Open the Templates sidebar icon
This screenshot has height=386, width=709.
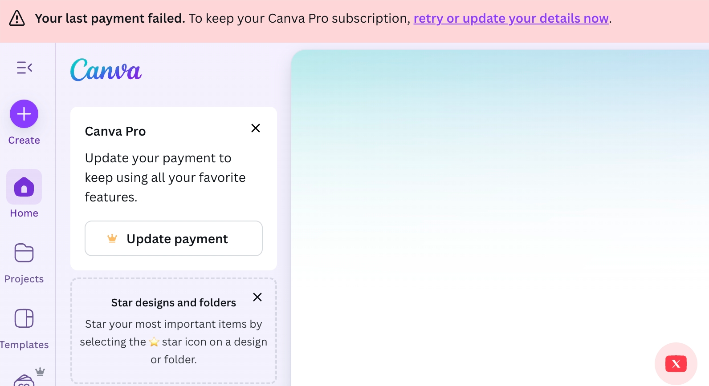24,318
